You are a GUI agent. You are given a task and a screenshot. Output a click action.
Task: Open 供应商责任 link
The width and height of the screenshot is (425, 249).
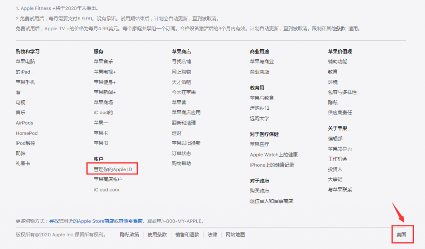[x=340, y=113]
